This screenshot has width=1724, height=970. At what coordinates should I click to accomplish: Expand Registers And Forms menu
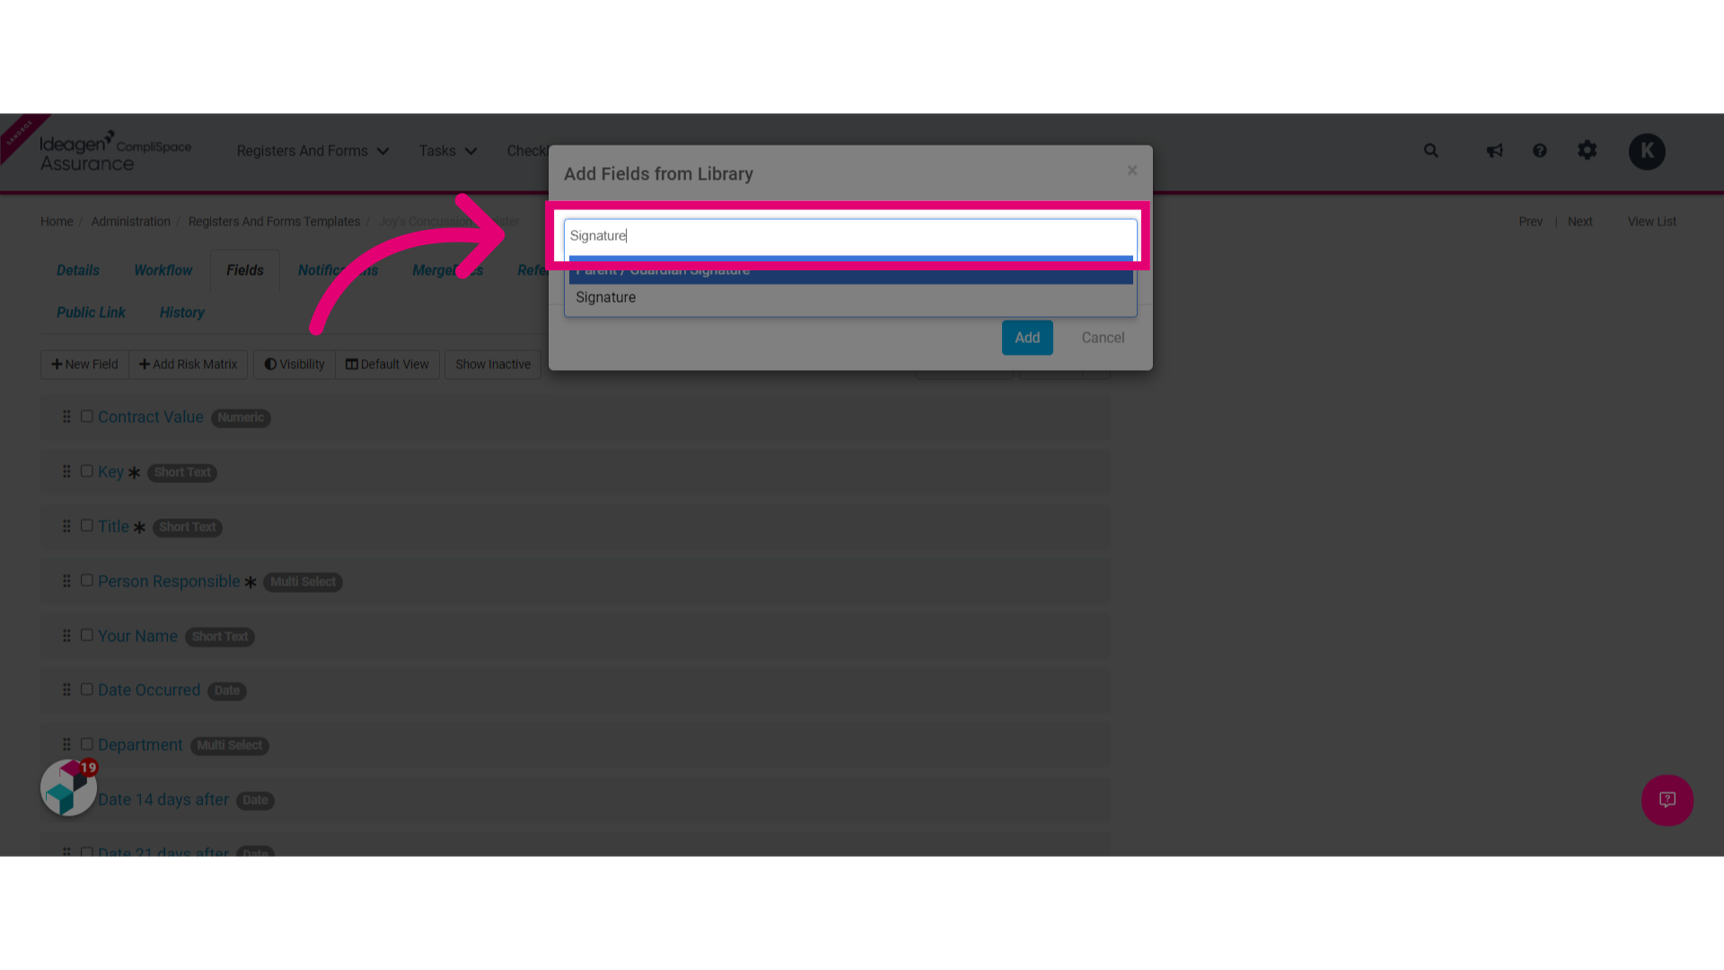[312, 151]
